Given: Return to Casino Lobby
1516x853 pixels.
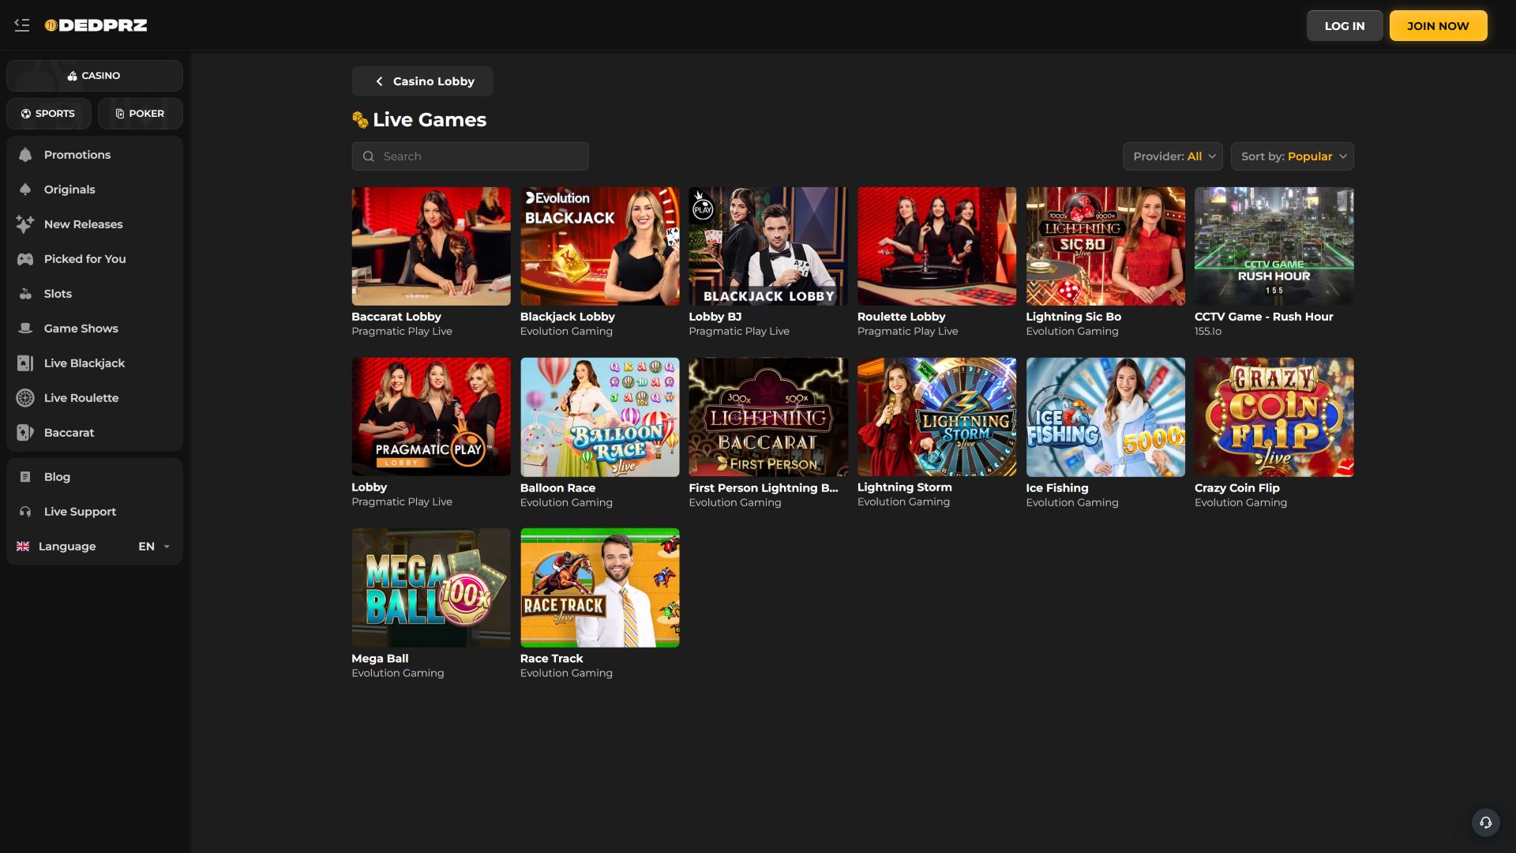Looking at the screenshot, I should coord(422,81).
